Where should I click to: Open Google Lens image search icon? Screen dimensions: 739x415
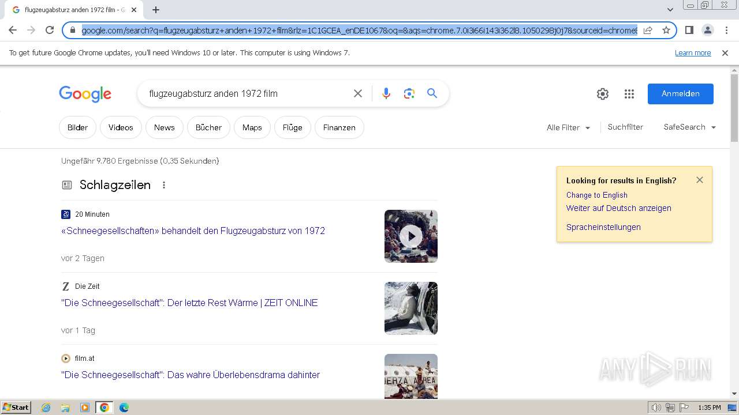point(409,93)
